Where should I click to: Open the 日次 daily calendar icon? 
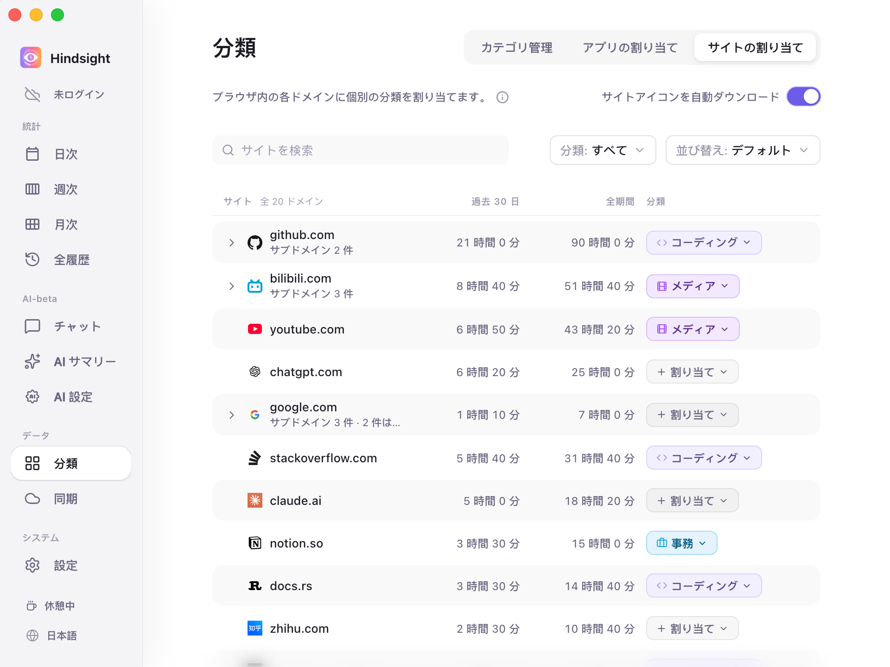(x=32, y=154)
